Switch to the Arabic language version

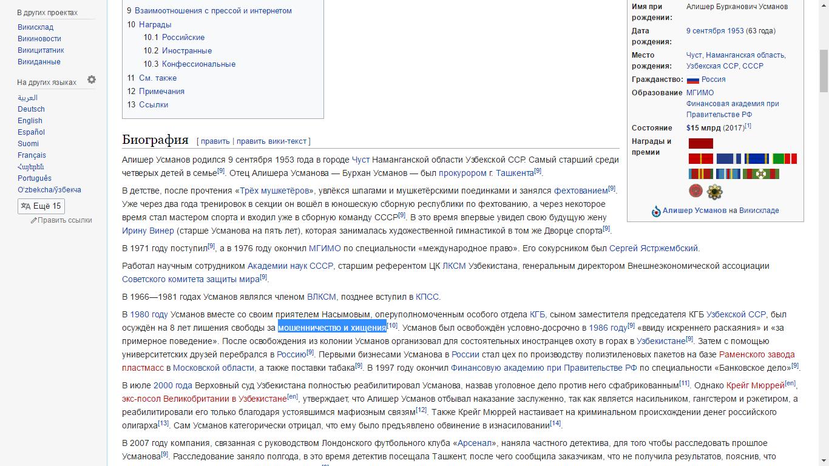point(27,98)
